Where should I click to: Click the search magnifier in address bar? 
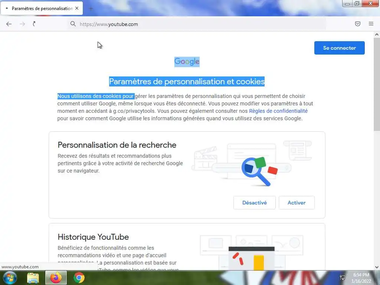click(73, 24)
